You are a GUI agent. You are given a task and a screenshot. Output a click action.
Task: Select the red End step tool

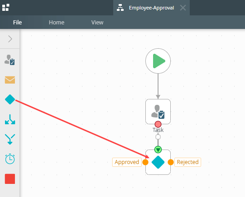tap(10, 179)
